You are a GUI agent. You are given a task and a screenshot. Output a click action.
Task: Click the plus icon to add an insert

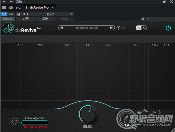(x=11, y=2)
